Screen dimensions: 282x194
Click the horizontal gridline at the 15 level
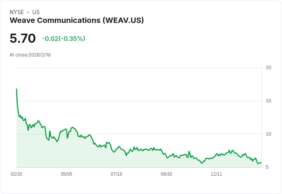click(x=138, y=101)
